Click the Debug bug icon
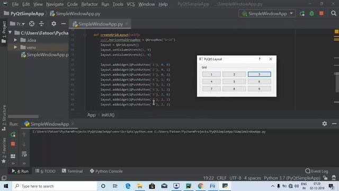This screenshot has height=191, width=339. pyautogui.click(x=311, y=14)
